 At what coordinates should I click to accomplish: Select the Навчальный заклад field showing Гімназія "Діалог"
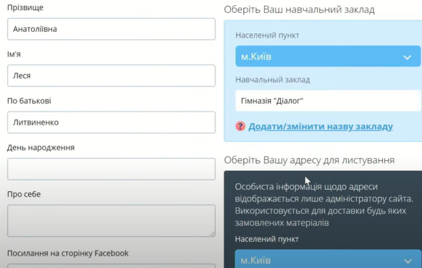pyautogui.click(x=328, y=101)
